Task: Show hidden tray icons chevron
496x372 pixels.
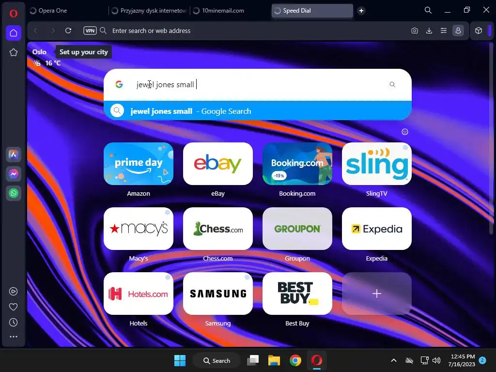Action: (x=394, y=360)
